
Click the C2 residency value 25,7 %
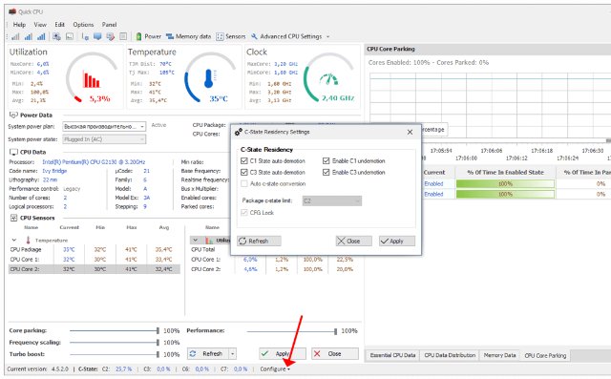coord(123,368)
